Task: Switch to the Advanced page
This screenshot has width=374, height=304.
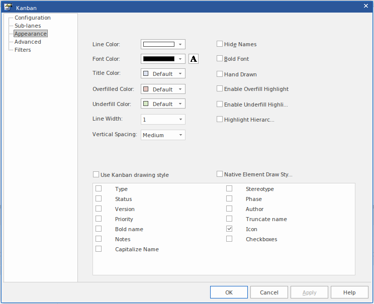Action: pyautogui.click(x=28, y=42)
